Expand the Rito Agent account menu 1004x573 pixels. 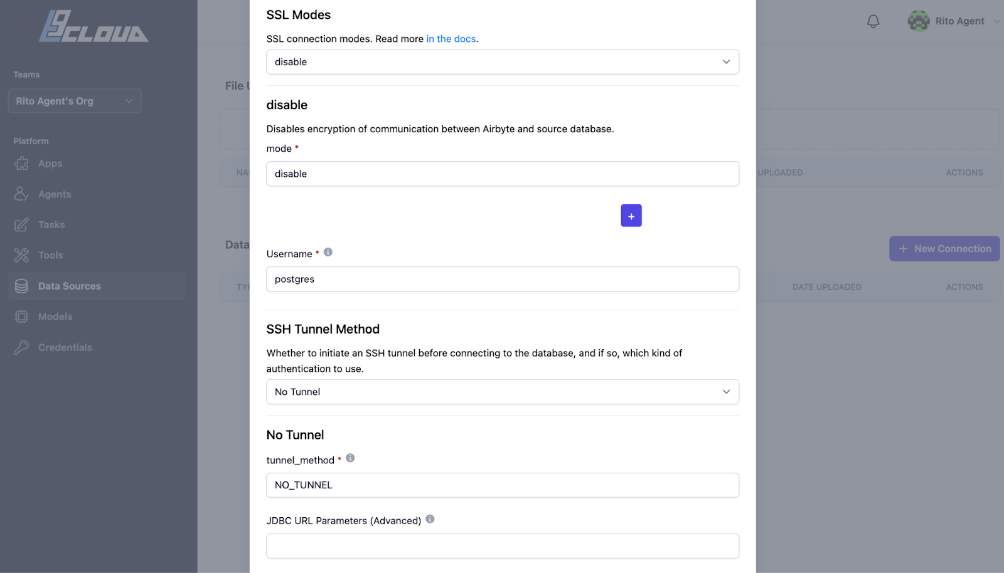951,21
